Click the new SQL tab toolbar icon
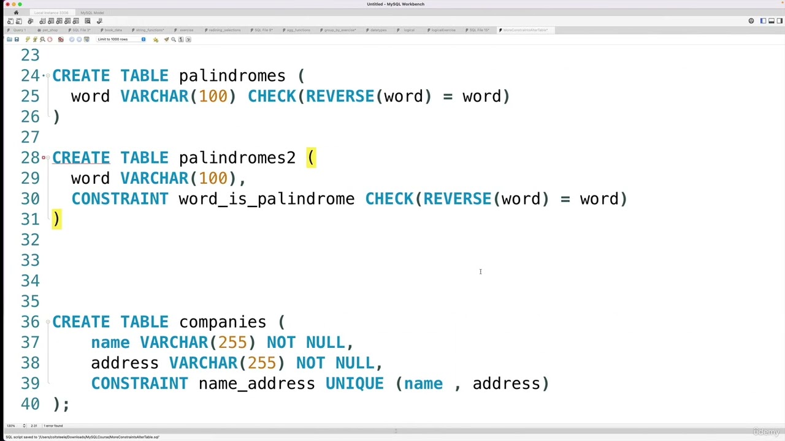785x441 pixels. pos(10,21)
